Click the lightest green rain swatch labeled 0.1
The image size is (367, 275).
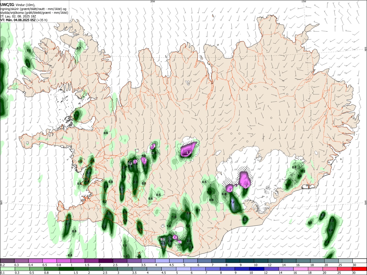point(7,269)
